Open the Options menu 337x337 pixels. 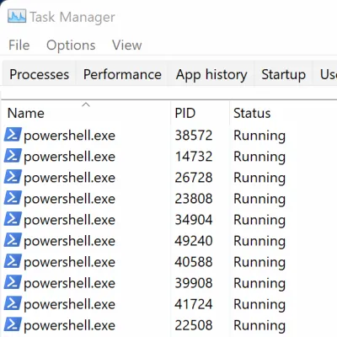(x=71, y=45)
